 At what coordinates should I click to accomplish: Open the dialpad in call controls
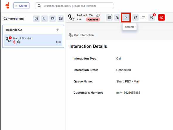tap(109, 18)
